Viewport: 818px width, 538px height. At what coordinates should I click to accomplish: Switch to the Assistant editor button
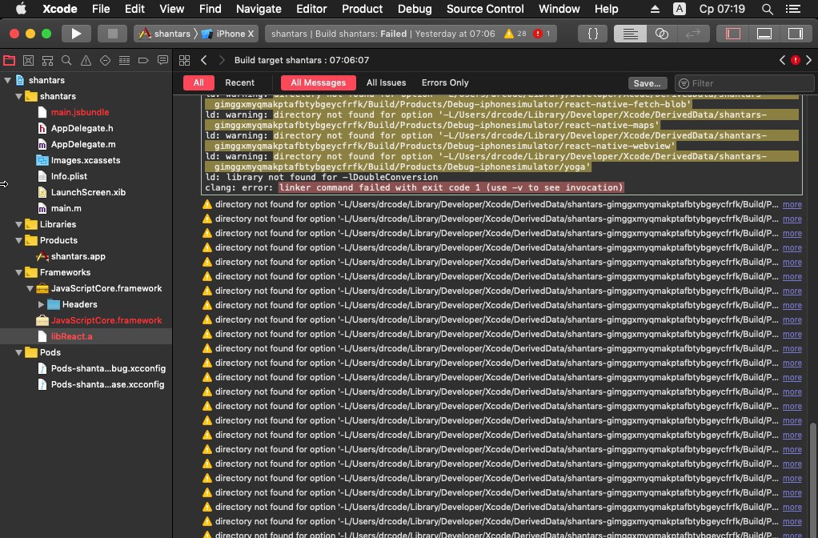point(661,34)
